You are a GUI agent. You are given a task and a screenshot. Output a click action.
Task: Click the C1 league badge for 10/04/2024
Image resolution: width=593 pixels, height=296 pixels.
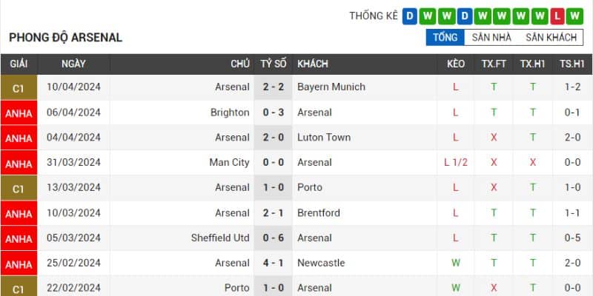[18, 88]
